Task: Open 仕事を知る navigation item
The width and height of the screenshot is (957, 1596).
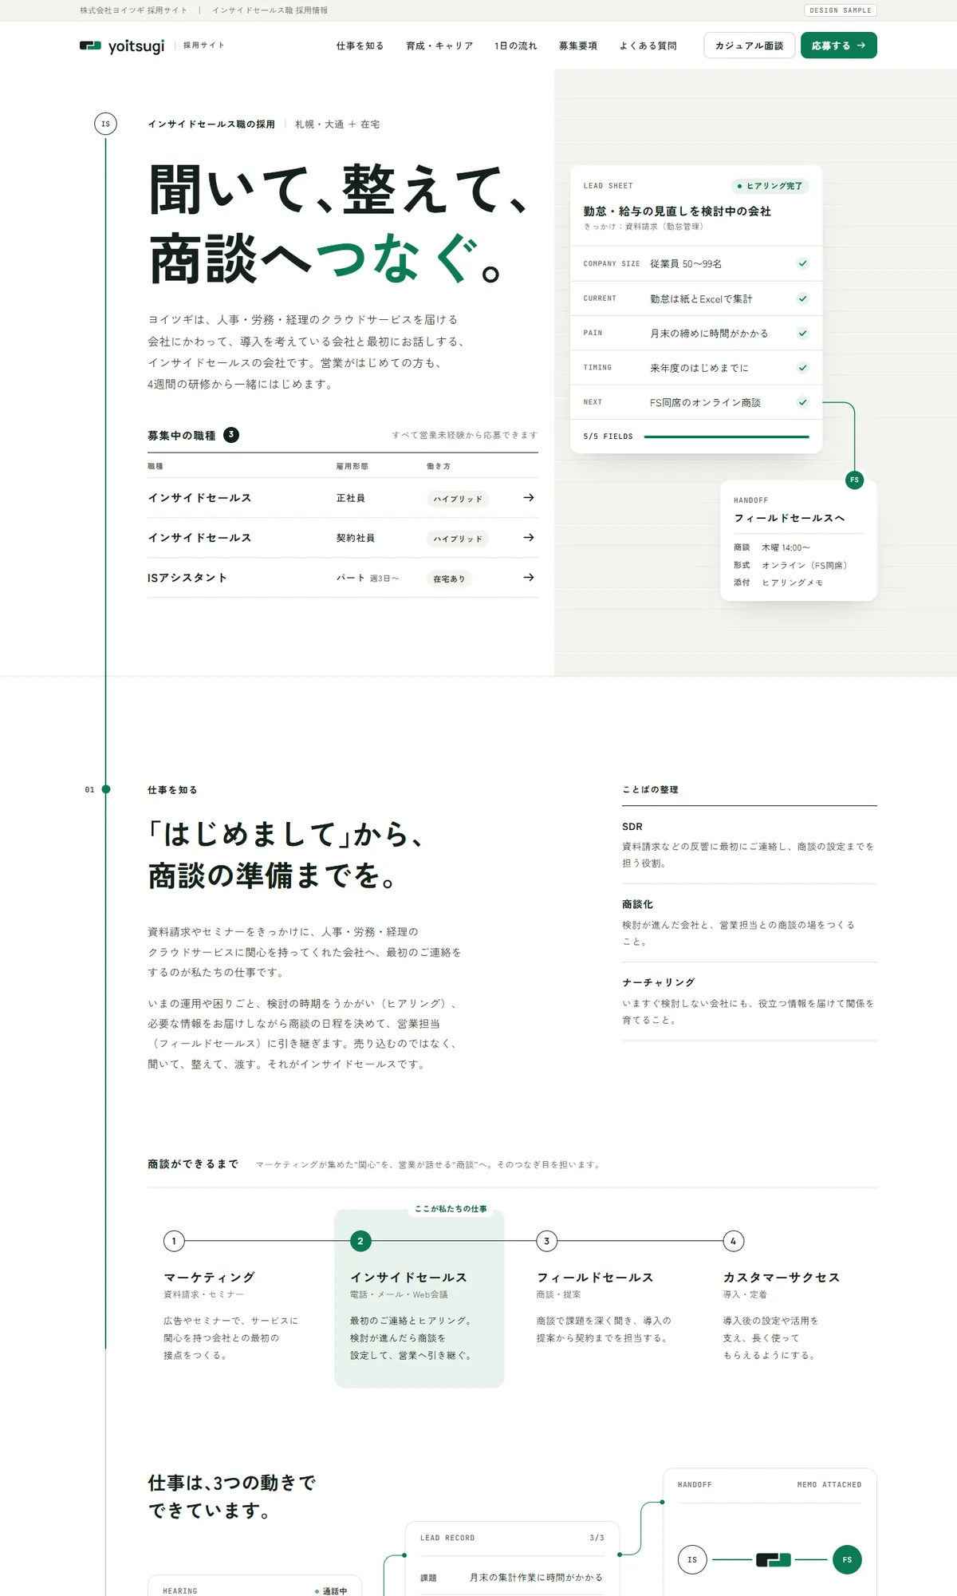Action: (x=360, y=45)
